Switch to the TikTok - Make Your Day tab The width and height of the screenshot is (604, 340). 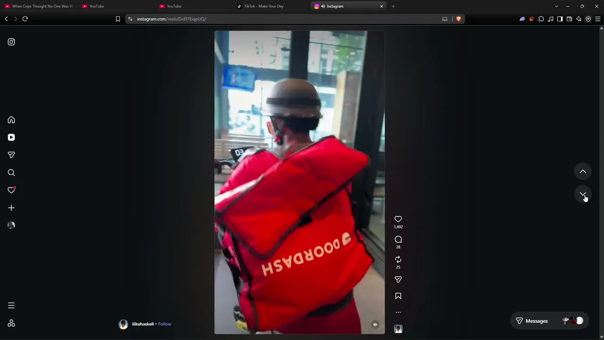click(x=270, y=6)
